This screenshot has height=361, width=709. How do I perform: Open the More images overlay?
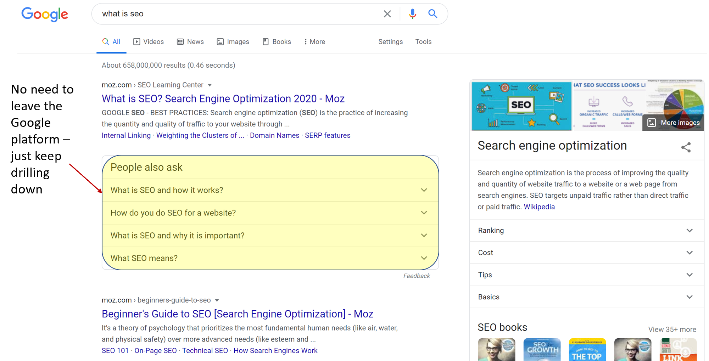[673, 123]
